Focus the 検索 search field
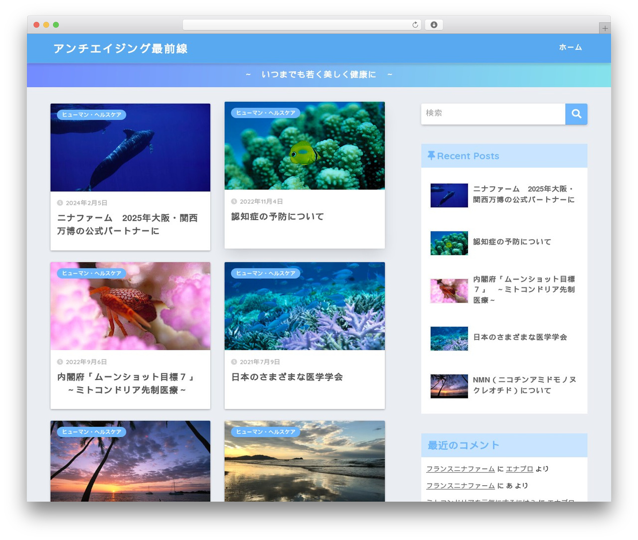The image size is (638, 540). (493, 114)
